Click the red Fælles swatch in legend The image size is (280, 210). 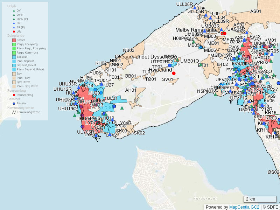pos(14,40)
